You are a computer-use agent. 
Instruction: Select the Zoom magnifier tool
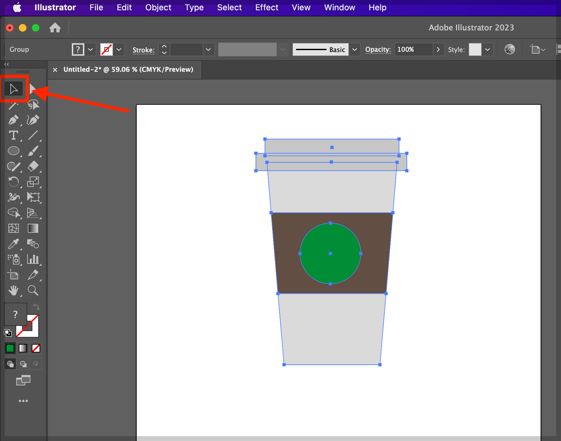[x=33, y=290]
